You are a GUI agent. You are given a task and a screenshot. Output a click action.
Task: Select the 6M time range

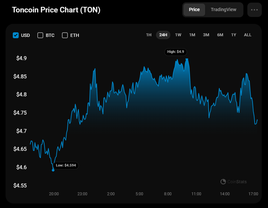click(x=220, y=35)
